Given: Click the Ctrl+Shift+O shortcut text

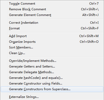Looking at the screenshot, I should point(89,42).
